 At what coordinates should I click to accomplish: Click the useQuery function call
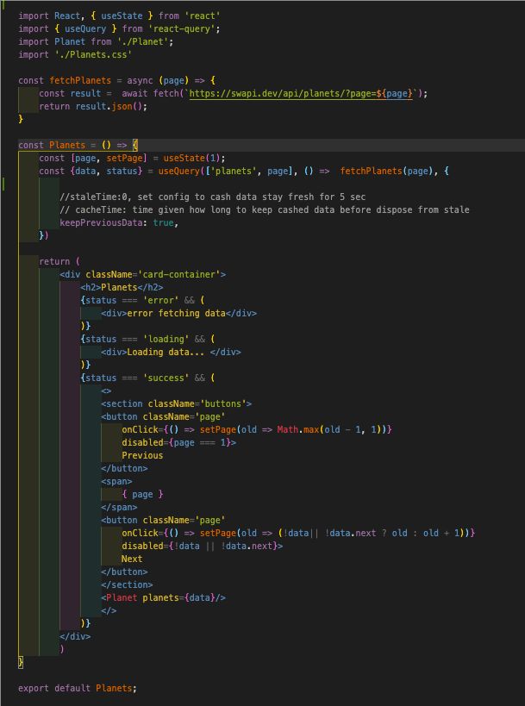tap(178, 171)
